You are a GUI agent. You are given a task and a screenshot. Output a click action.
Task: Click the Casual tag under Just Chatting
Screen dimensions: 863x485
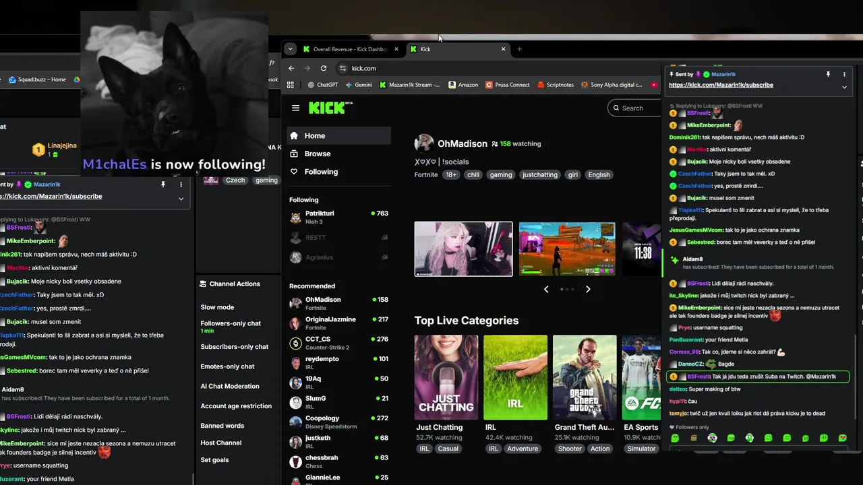448,449
